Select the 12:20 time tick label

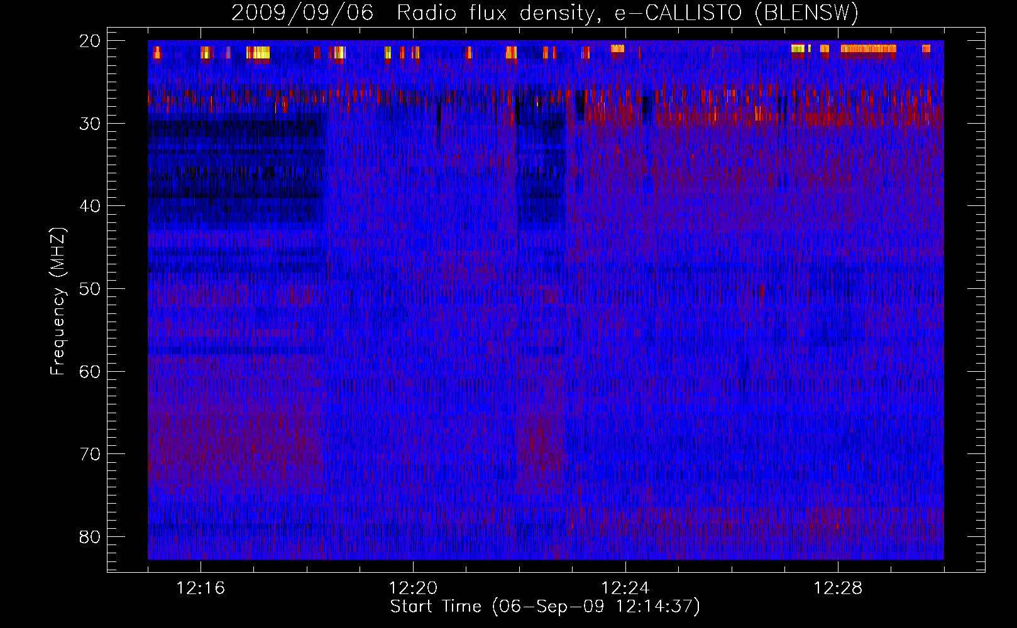(x=413, y=588)
